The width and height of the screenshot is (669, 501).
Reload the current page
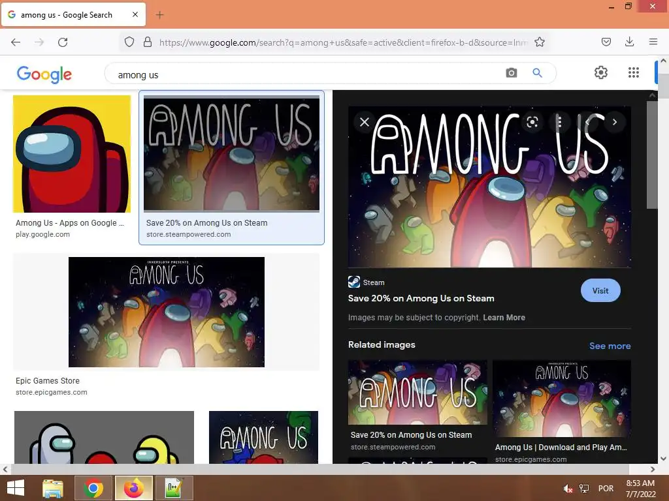coord(63,42)
